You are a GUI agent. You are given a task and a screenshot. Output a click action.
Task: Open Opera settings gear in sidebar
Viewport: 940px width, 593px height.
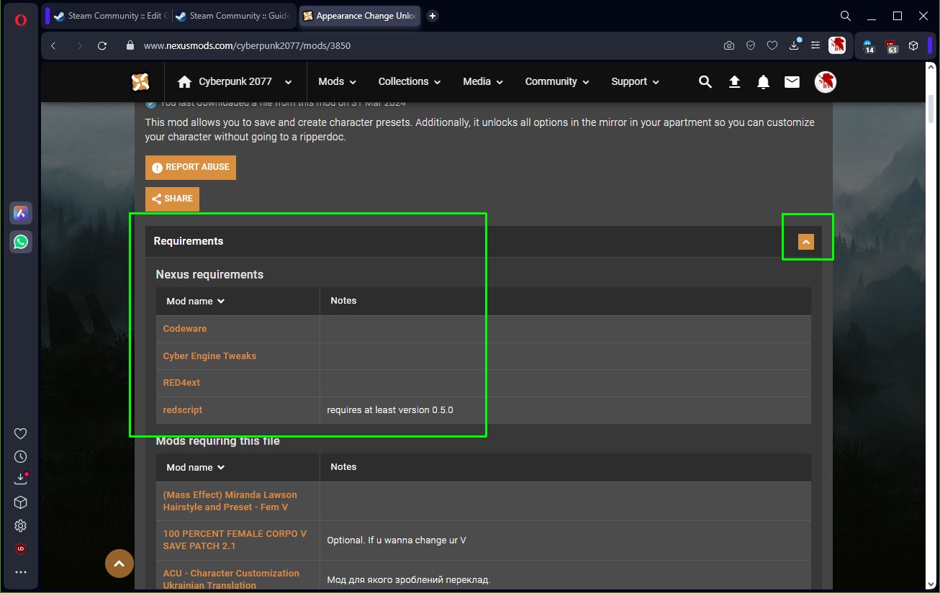coord(21,525)
